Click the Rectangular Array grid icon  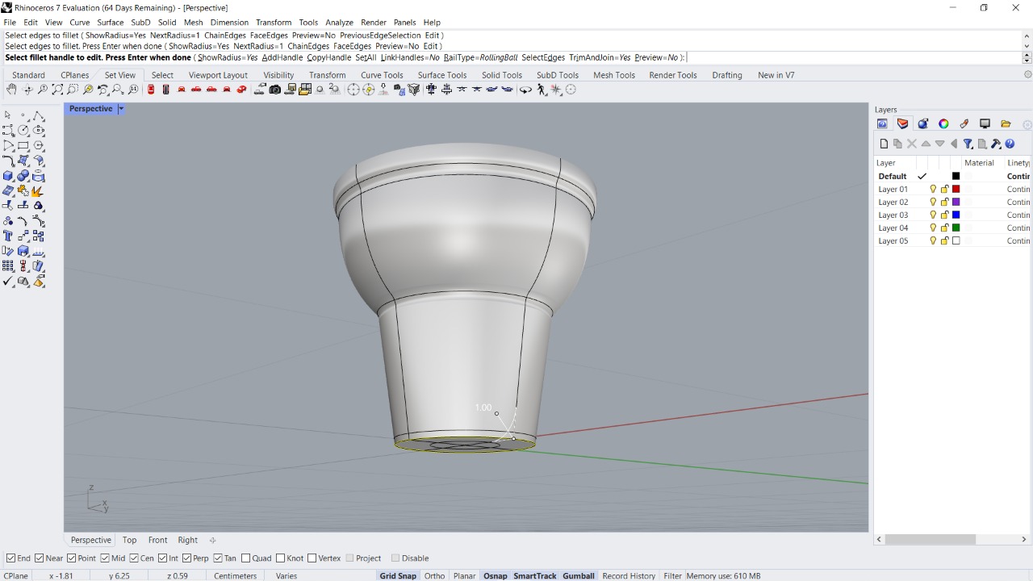click(8, 266)
